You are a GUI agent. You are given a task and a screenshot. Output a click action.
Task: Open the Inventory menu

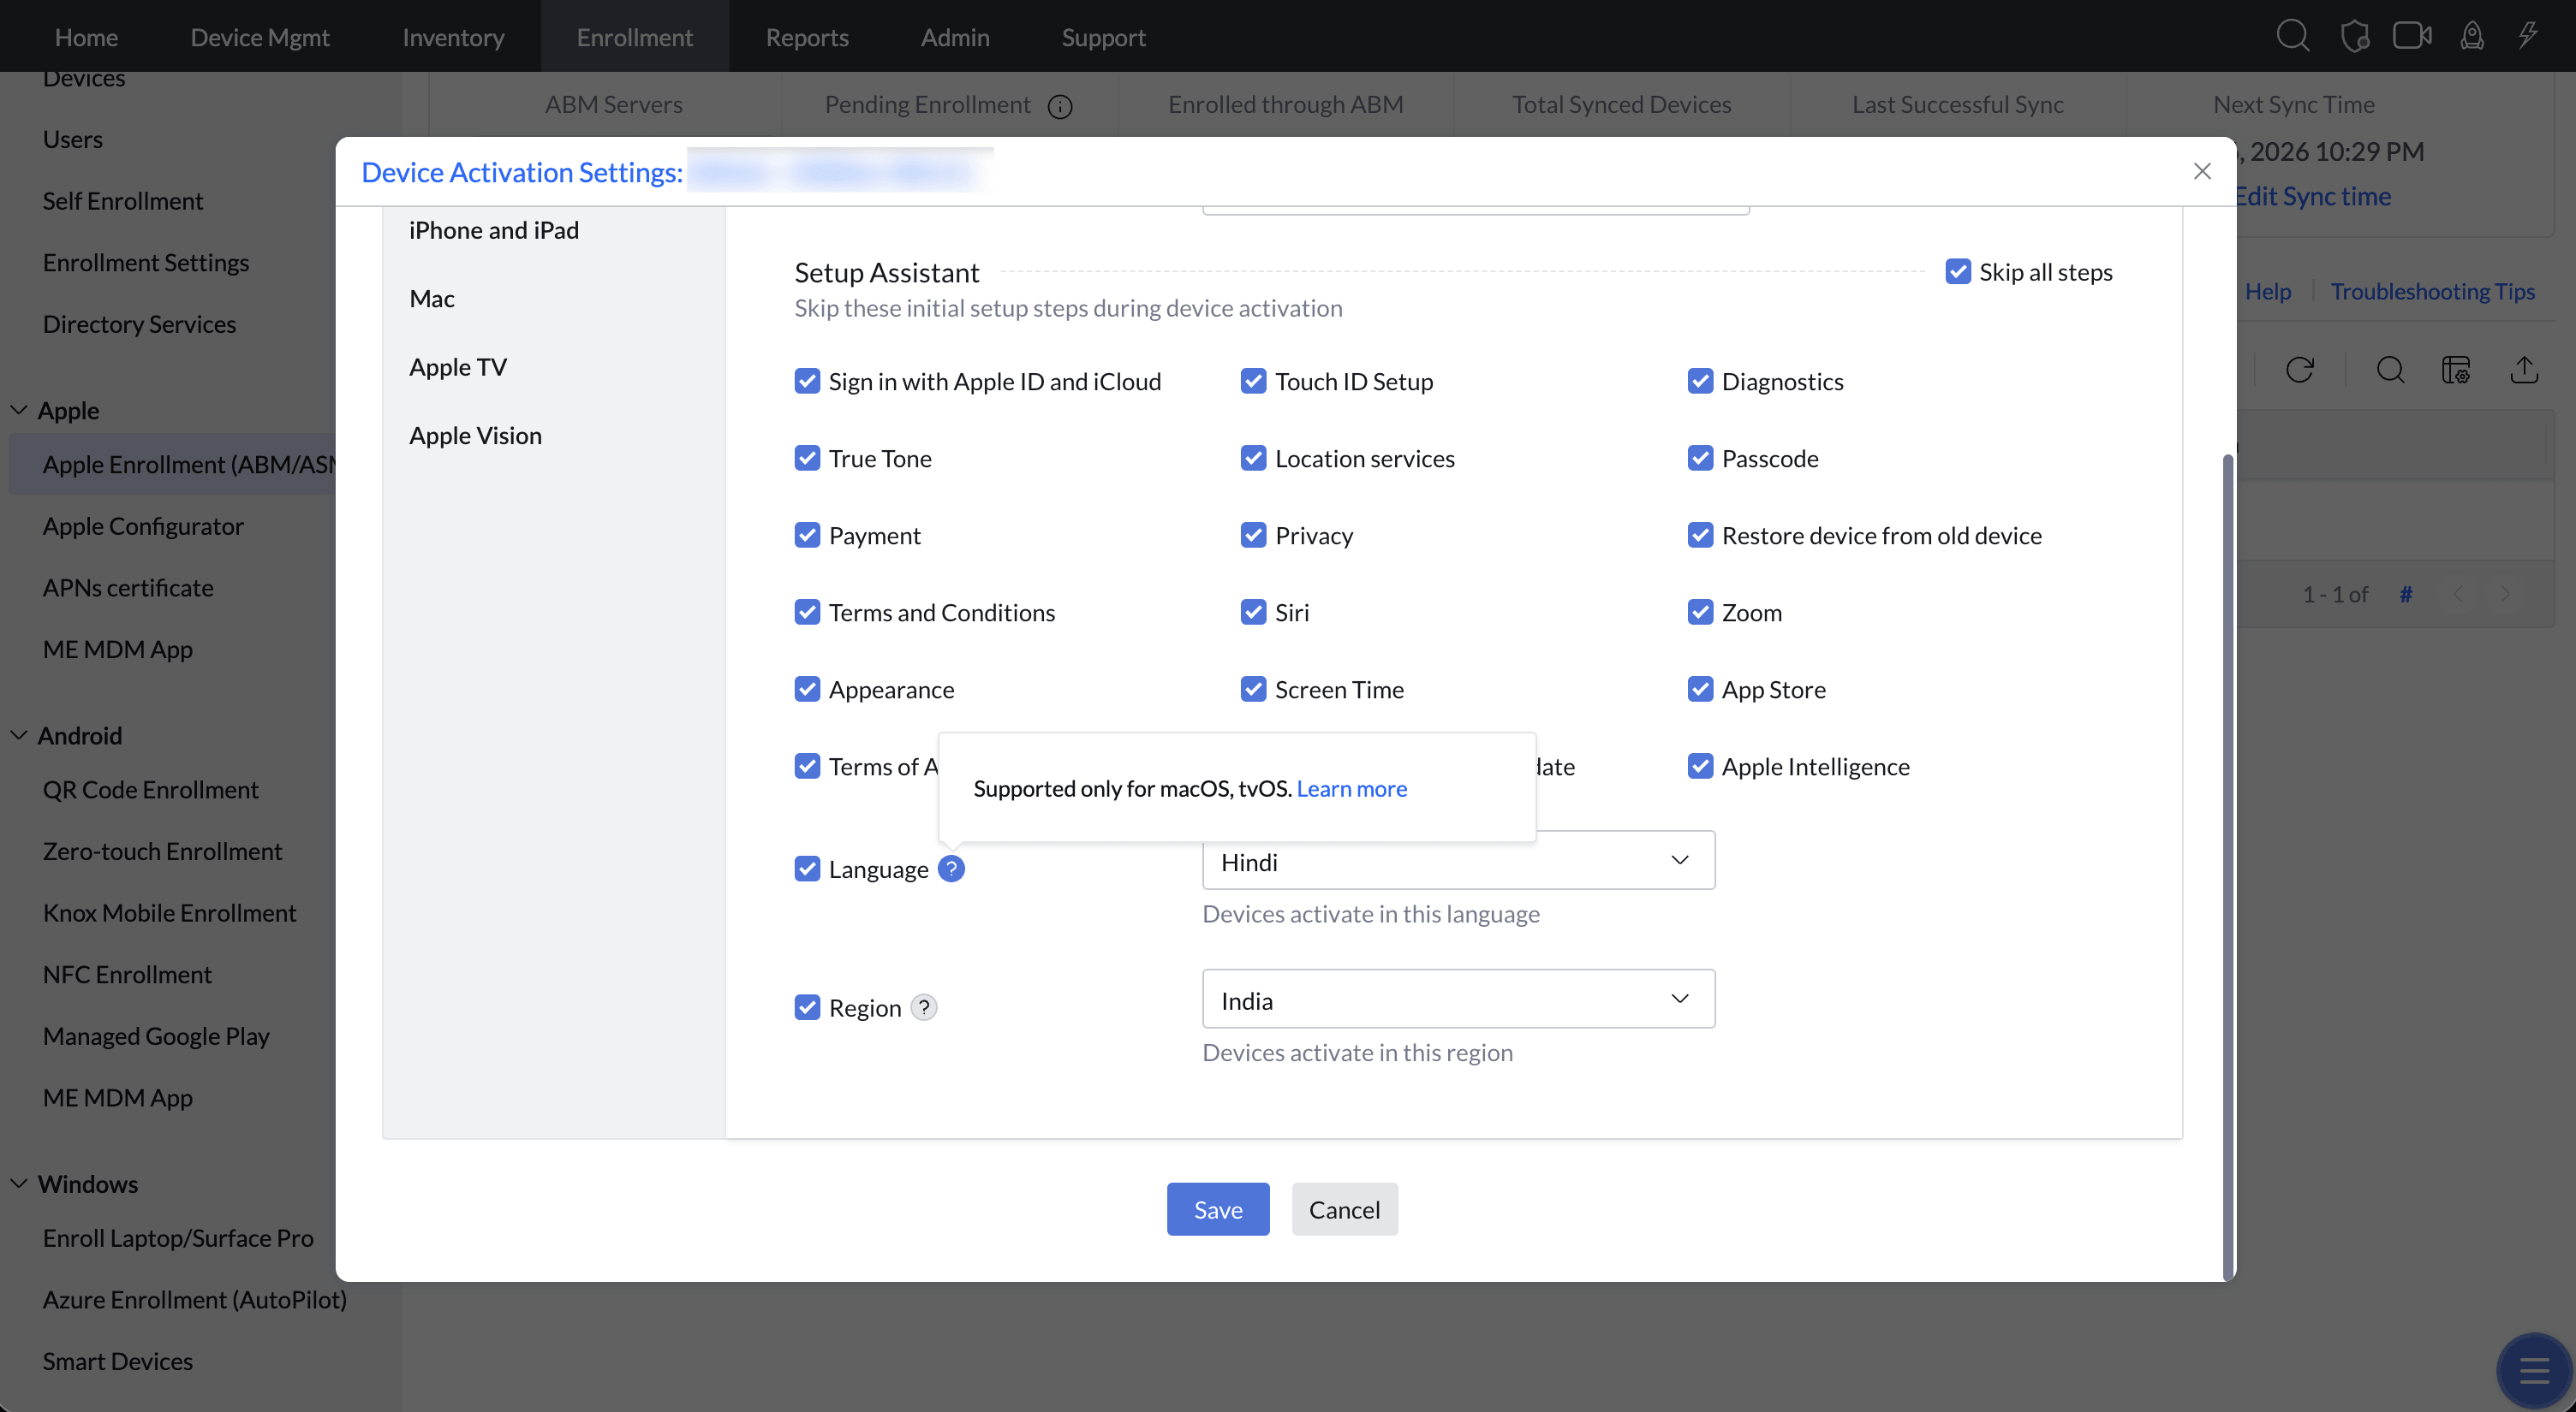pyautogui.click(x=453, y=37)
